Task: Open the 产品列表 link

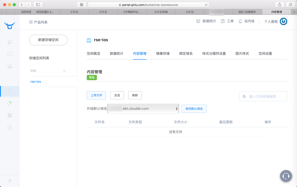Action: click(x=41, y=22)
